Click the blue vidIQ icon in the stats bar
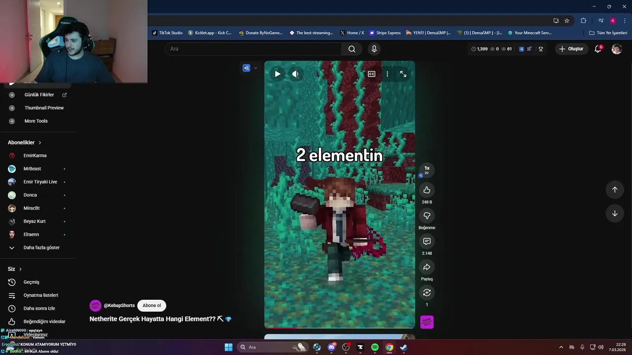This screenshot has width=632, height=355. [521, 49]
